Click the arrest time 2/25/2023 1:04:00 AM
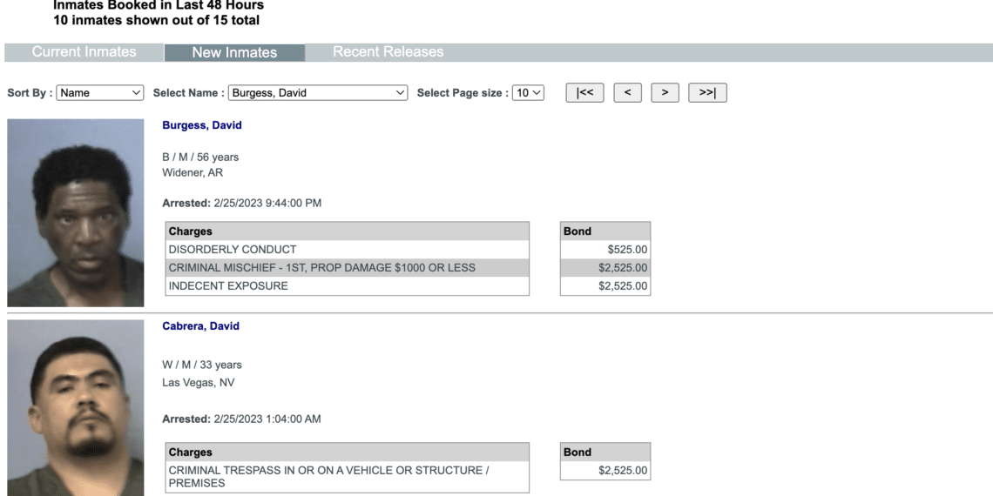993x496 pixels. click(x=267, y=419)
